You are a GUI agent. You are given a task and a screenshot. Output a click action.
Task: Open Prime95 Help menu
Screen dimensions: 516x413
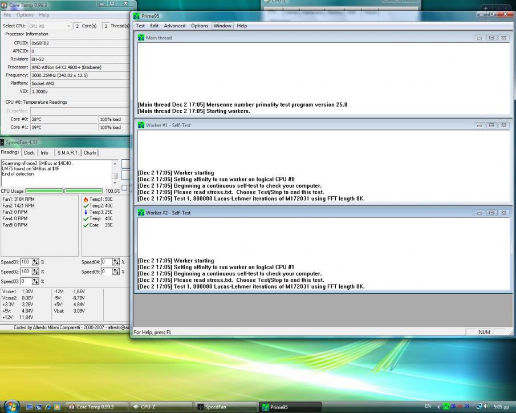tap(242, 26)
